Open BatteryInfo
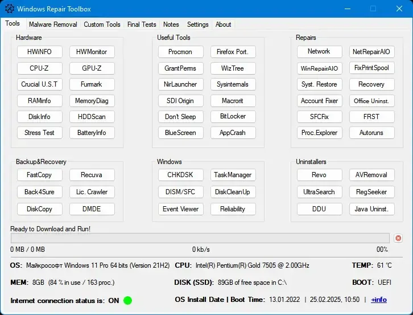The height and width of the screenshot is (315, 413). coord(92,133)
